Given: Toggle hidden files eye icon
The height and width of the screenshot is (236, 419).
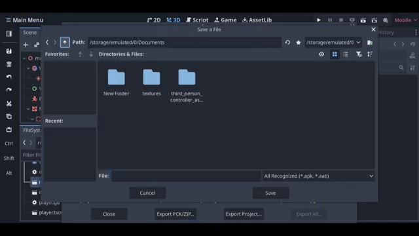Looking at the screenshot, I should pos(321,54).
